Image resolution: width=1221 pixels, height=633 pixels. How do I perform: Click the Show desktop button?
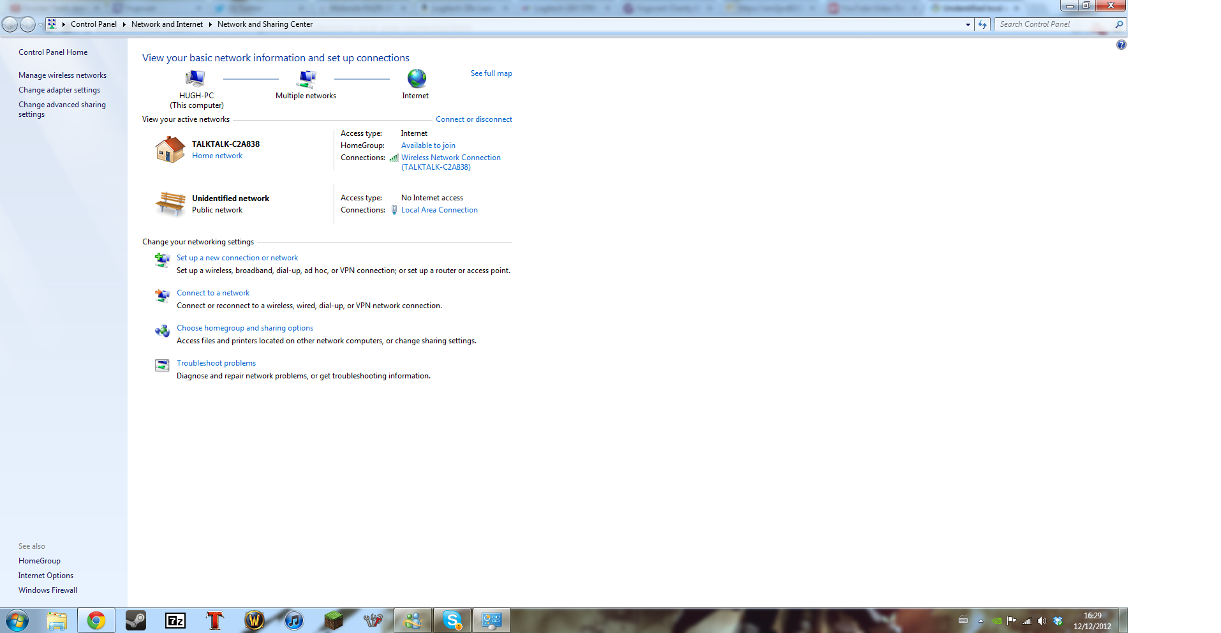1123,620
